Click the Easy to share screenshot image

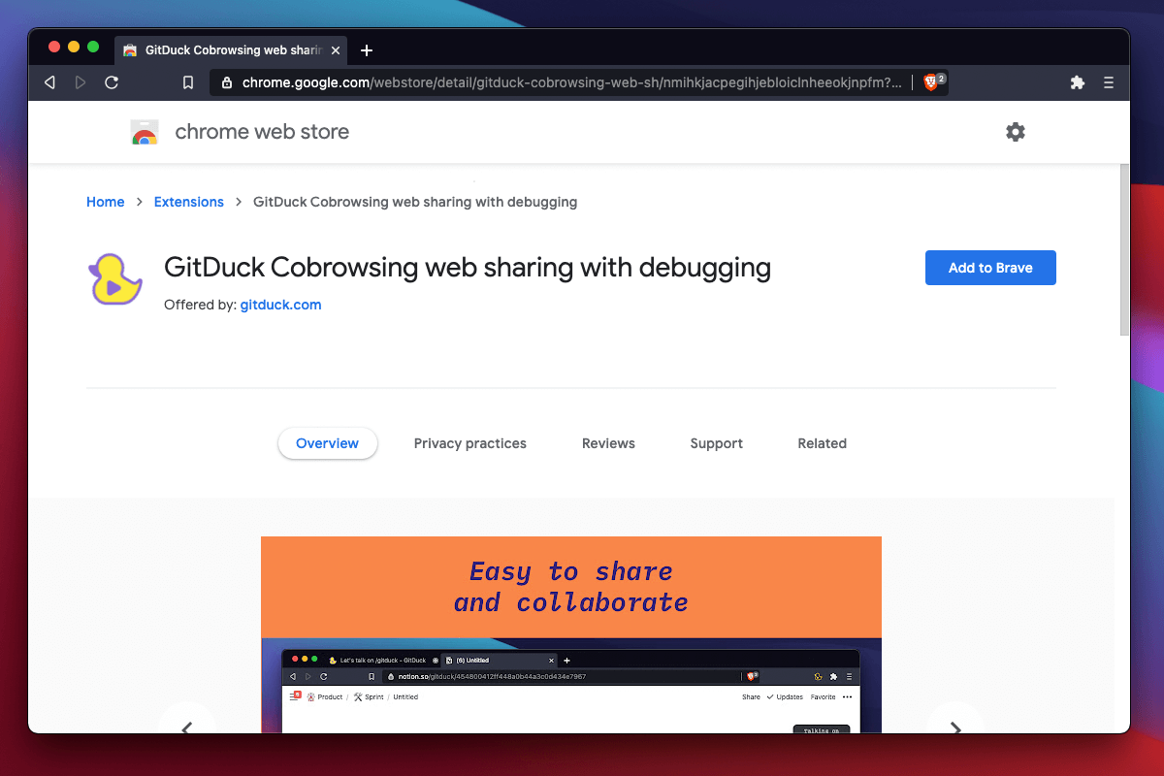(x=571, y=634)
